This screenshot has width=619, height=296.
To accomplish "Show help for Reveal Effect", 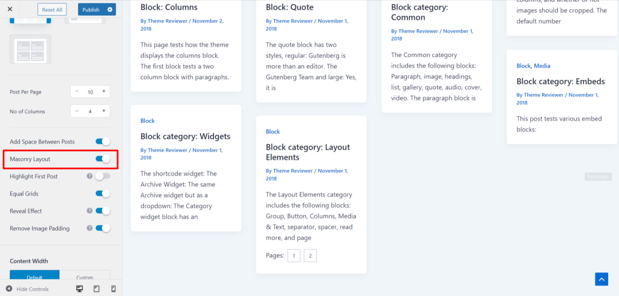I will coord(89,211).
